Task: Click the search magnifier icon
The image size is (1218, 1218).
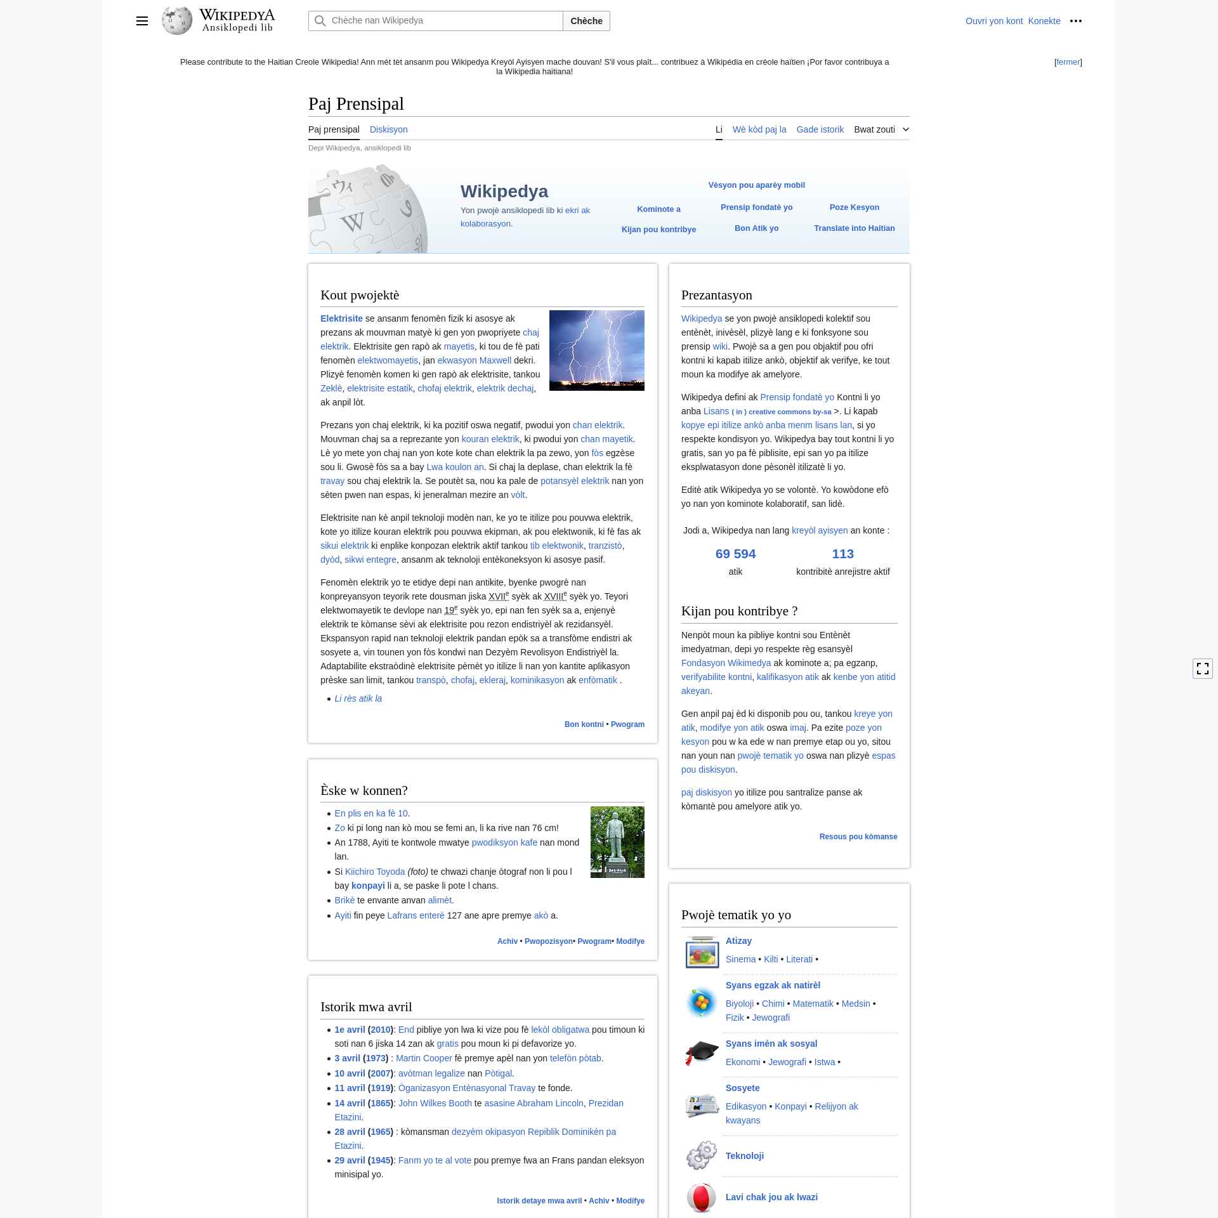Action: 320,21
